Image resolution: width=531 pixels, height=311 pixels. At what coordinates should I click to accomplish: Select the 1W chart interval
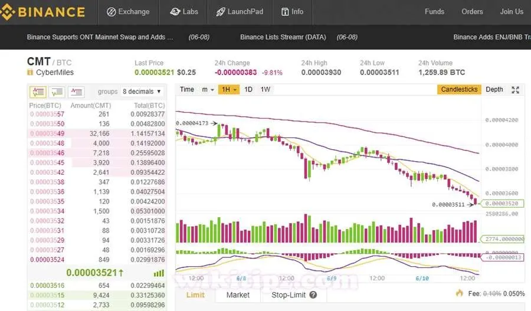(x=265, y=90)
